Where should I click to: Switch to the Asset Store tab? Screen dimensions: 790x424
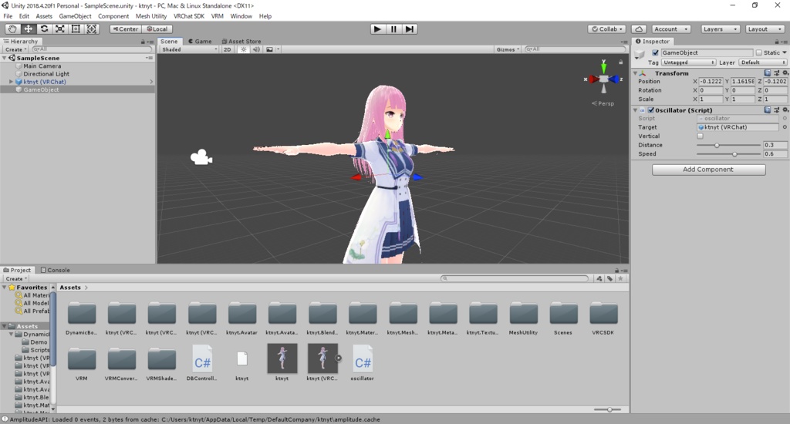click(241, 42)
